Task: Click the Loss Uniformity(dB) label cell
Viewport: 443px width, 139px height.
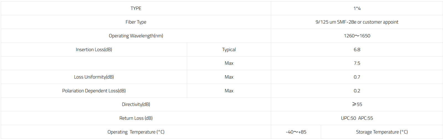Action: 94,77
